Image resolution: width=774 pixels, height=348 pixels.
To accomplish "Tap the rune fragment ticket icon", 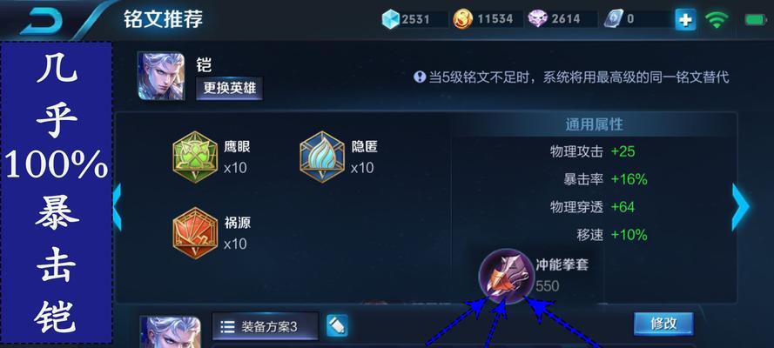I will coord(614,19).
